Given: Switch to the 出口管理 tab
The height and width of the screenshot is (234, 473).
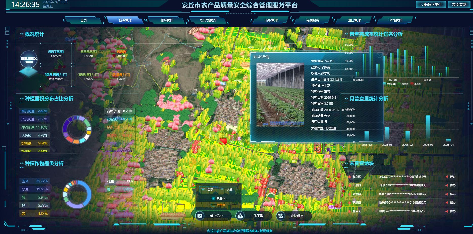Looking at the screenshot, I should click(x=354, y=20).
